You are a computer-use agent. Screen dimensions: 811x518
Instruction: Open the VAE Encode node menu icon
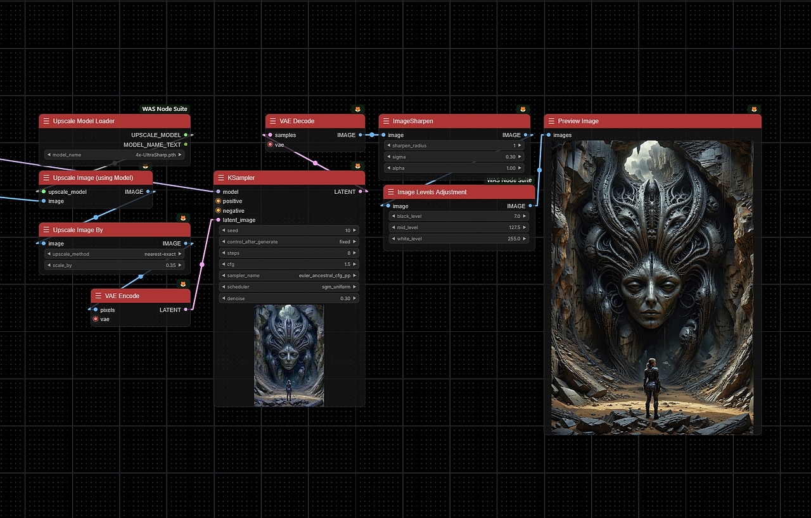98,296
